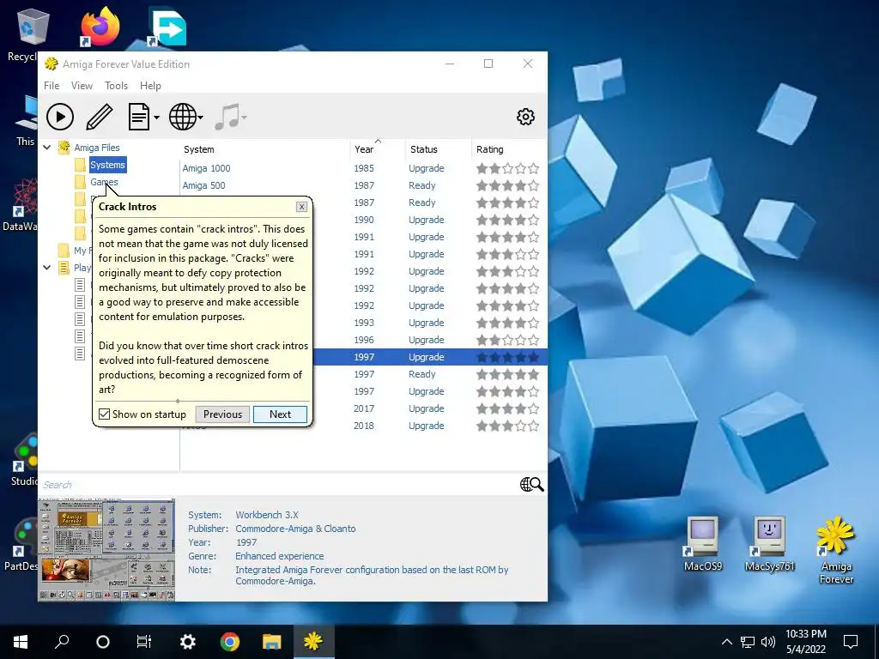Click the volume speaker tray icon

[x=768, y=642]
